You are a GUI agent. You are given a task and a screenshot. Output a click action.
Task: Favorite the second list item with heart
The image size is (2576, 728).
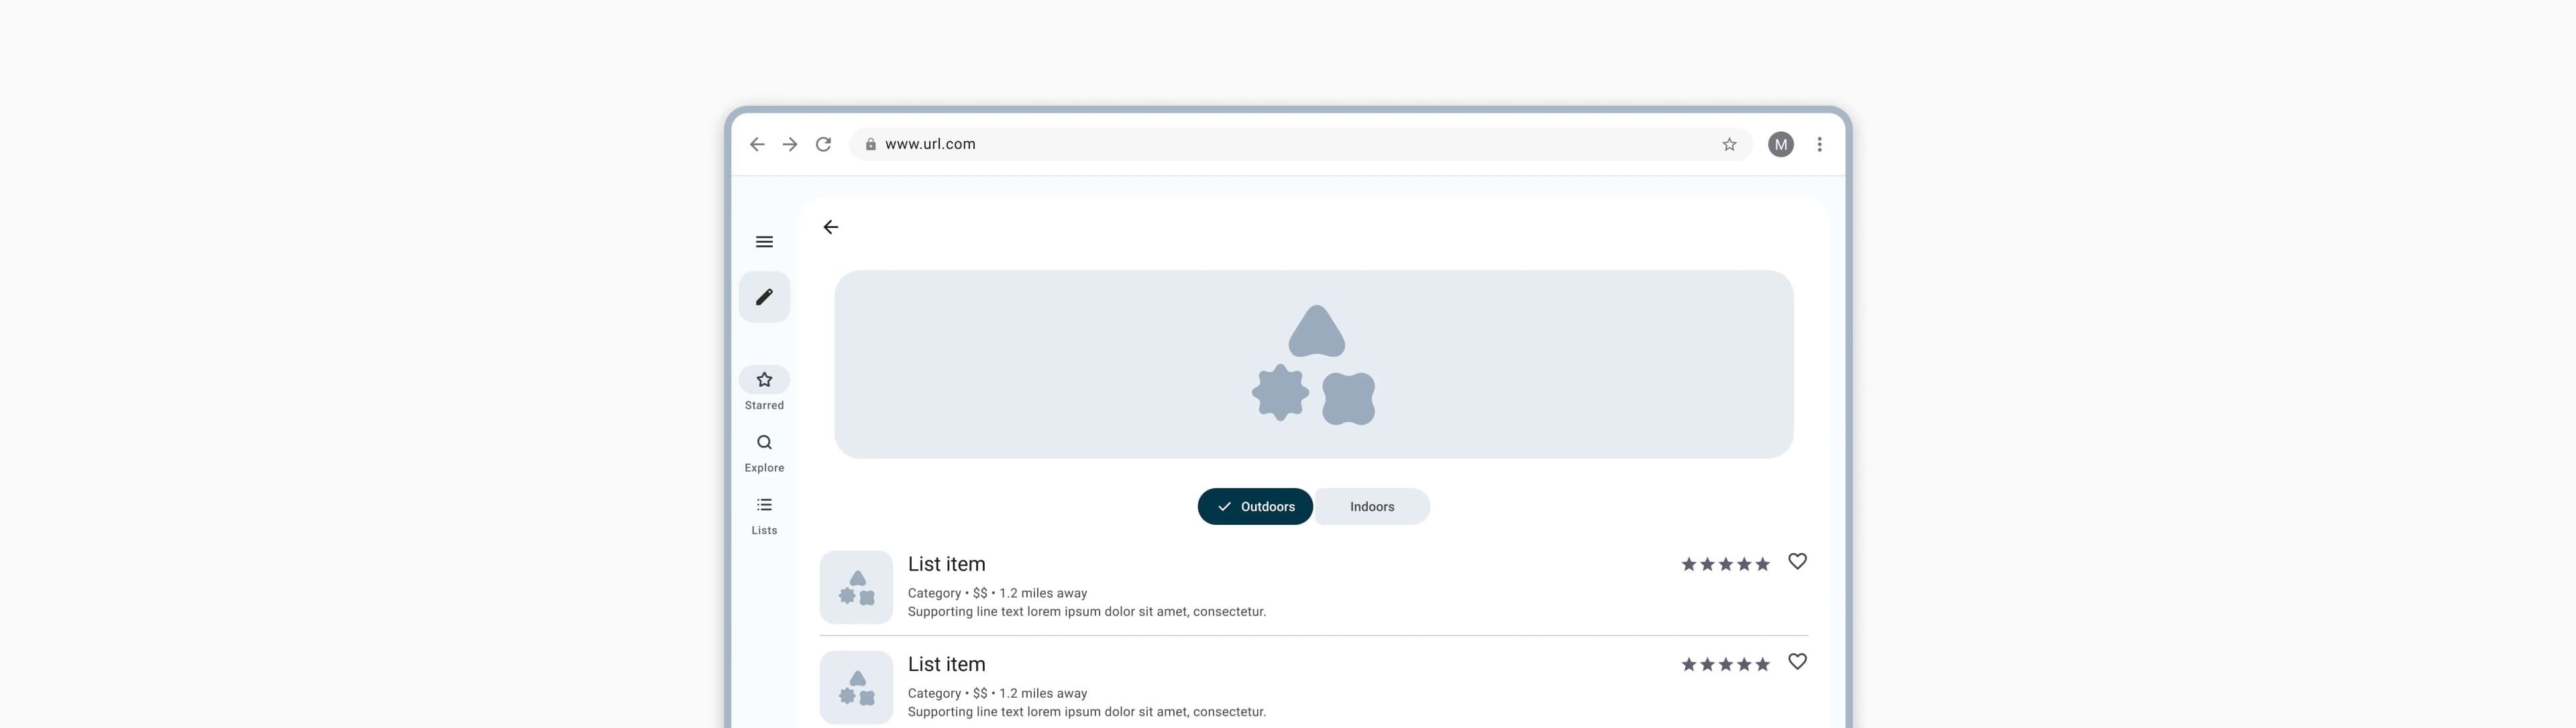(1797, 662)
